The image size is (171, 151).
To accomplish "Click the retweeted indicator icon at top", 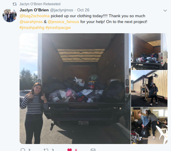I will pos(15,4).
